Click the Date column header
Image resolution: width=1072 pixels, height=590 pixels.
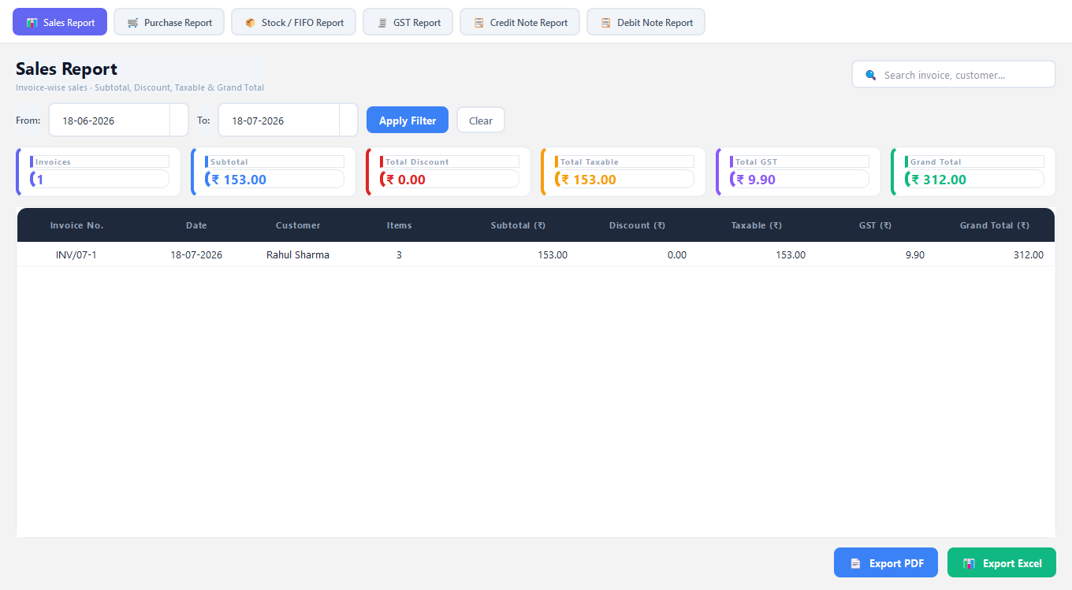[x=196, y=225]
